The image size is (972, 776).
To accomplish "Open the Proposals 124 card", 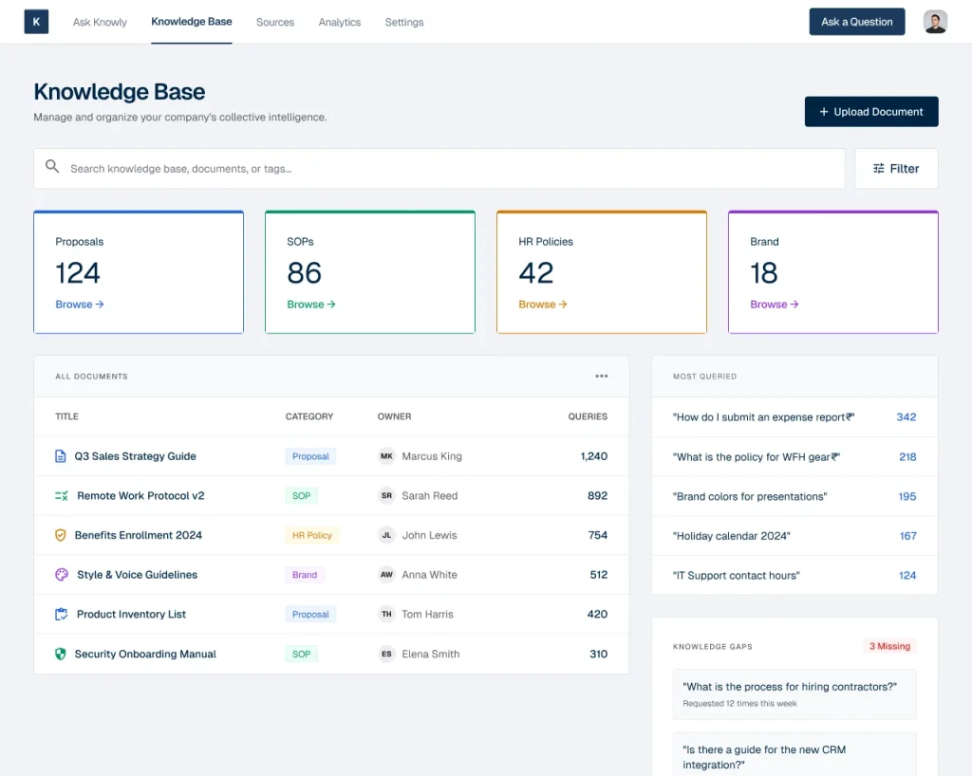I will coord(139,272).
